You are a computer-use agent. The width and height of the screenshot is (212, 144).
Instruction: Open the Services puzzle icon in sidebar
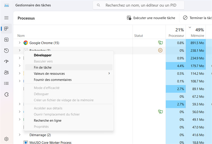(6, 94)
